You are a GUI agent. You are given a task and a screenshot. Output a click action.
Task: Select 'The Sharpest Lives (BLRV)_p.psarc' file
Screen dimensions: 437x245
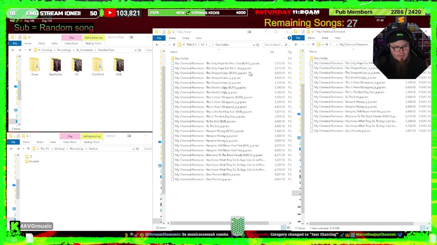point(208,73)
